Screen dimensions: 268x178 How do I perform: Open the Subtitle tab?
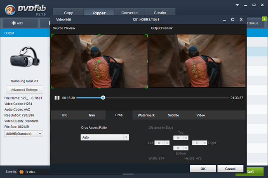[x=173, y=116]
